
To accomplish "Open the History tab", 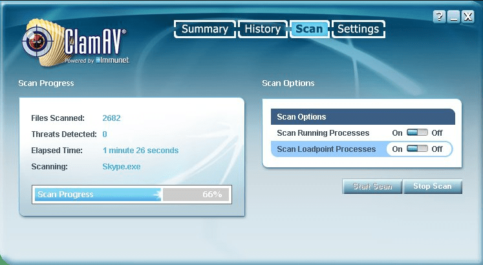I will [262, 29].
